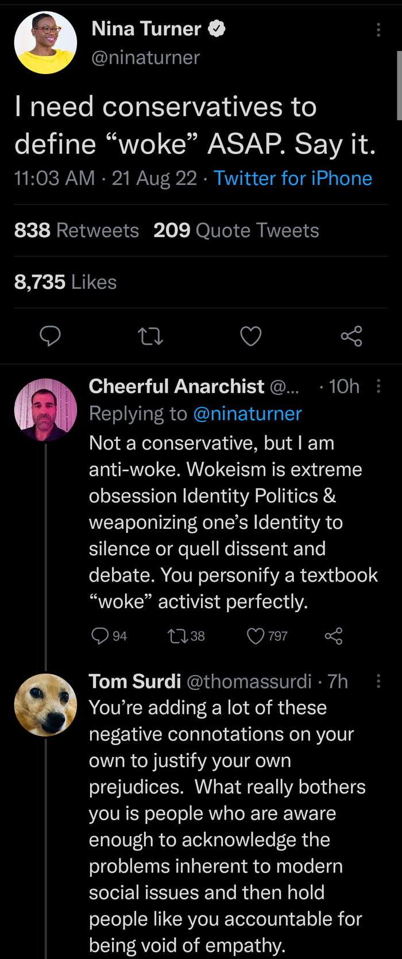This screenshot has height=959, width=402.
Task: Retweet Nina Turner's tweet
Action: coord(150,336)
